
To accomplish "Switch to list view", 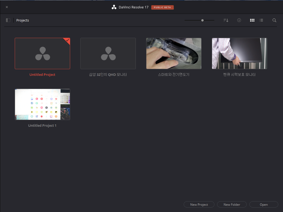I will [x=261, y=20].
